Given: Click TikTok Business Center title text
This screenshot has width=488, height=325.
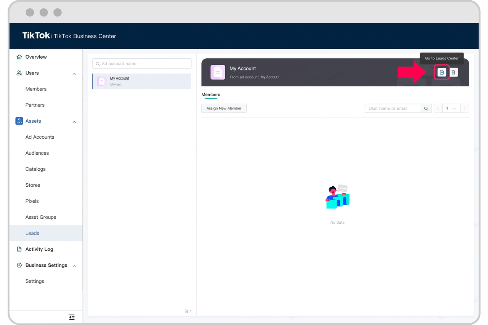Looking at the screenshot, I should pos(85,36).
